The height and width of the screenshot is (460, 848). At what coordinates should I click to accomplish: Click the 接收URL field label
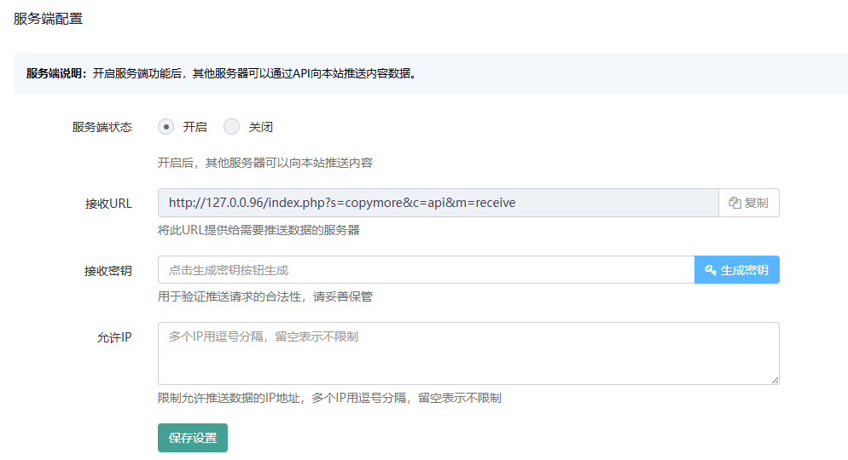pyautogui.click(x=108, y=204)
